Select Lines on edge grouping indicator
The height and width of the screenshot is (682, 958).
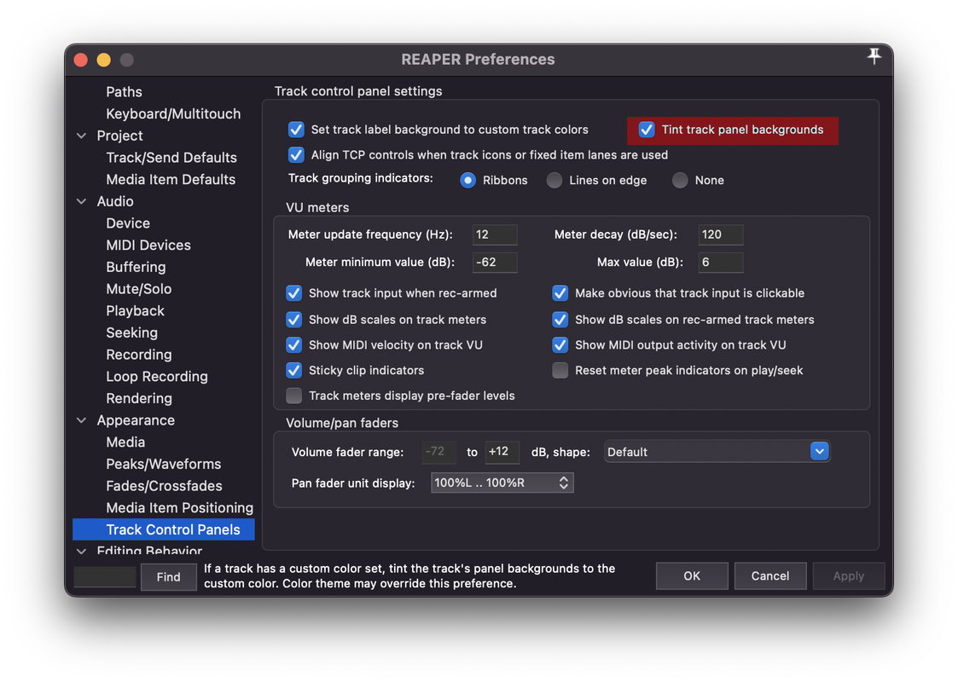pos(554,180)
